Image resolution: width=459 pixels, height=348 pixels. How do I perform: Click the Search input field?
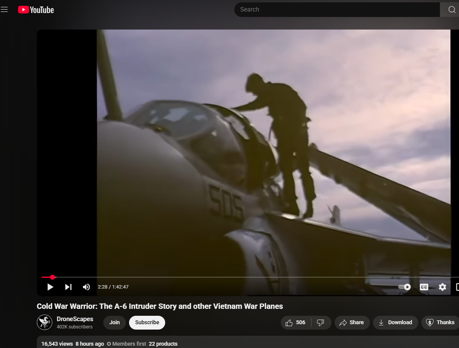[336, 9]
